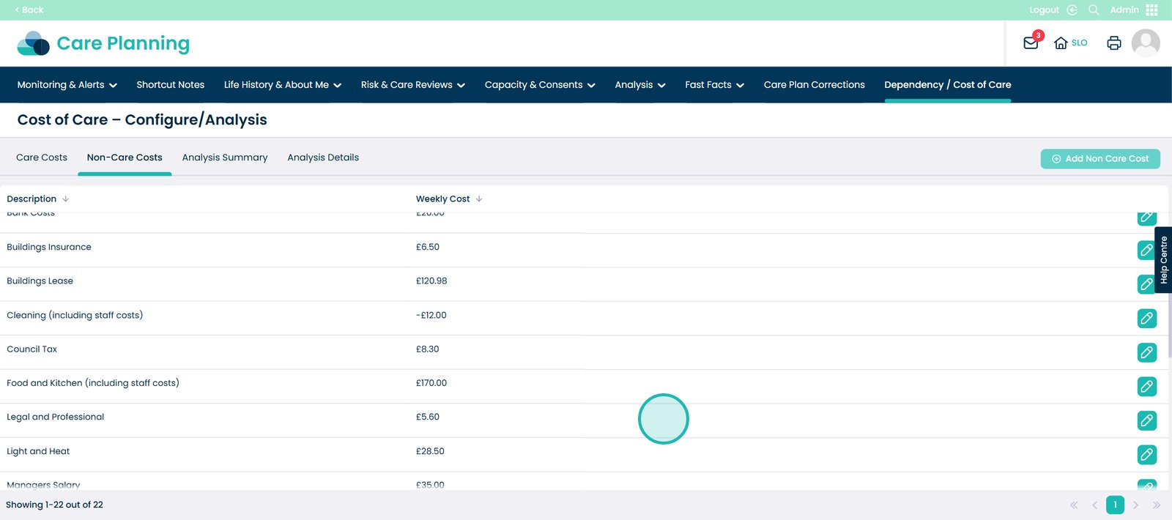
Task: Expand Risk & Care Reviews dropdown
Action: click(x=412, y=85)
